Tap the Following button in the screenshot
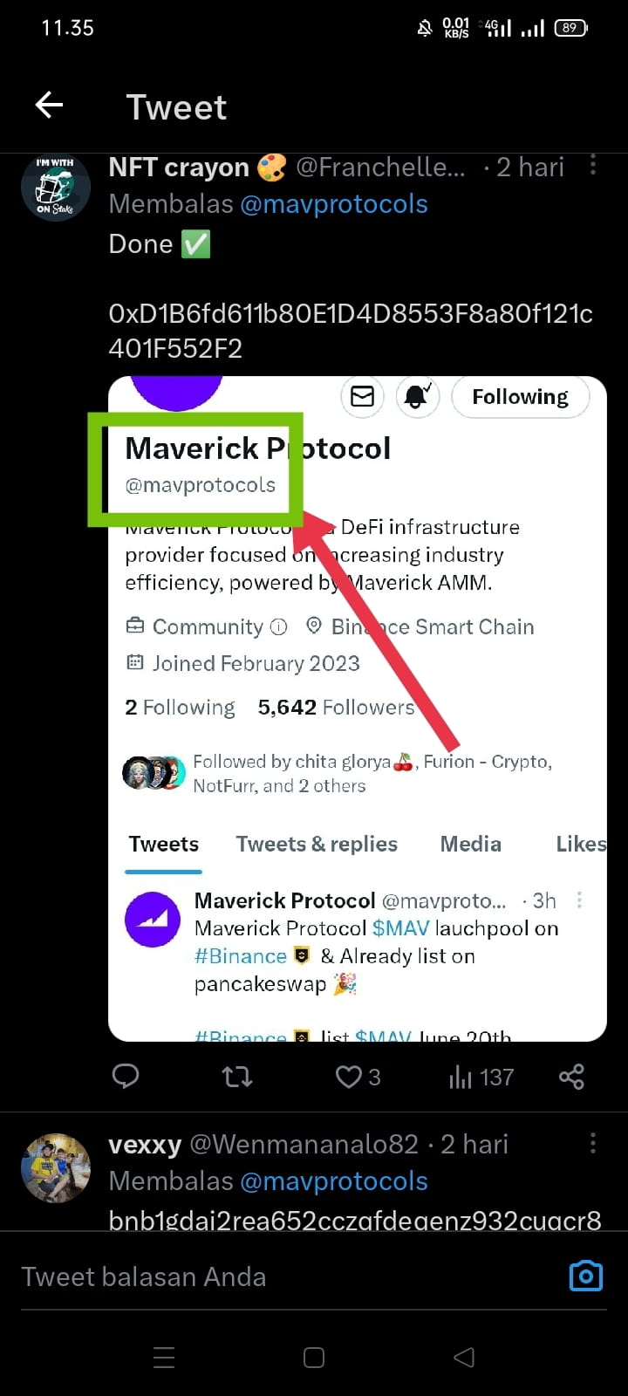The image size is (628, 1396). point(520,397)
